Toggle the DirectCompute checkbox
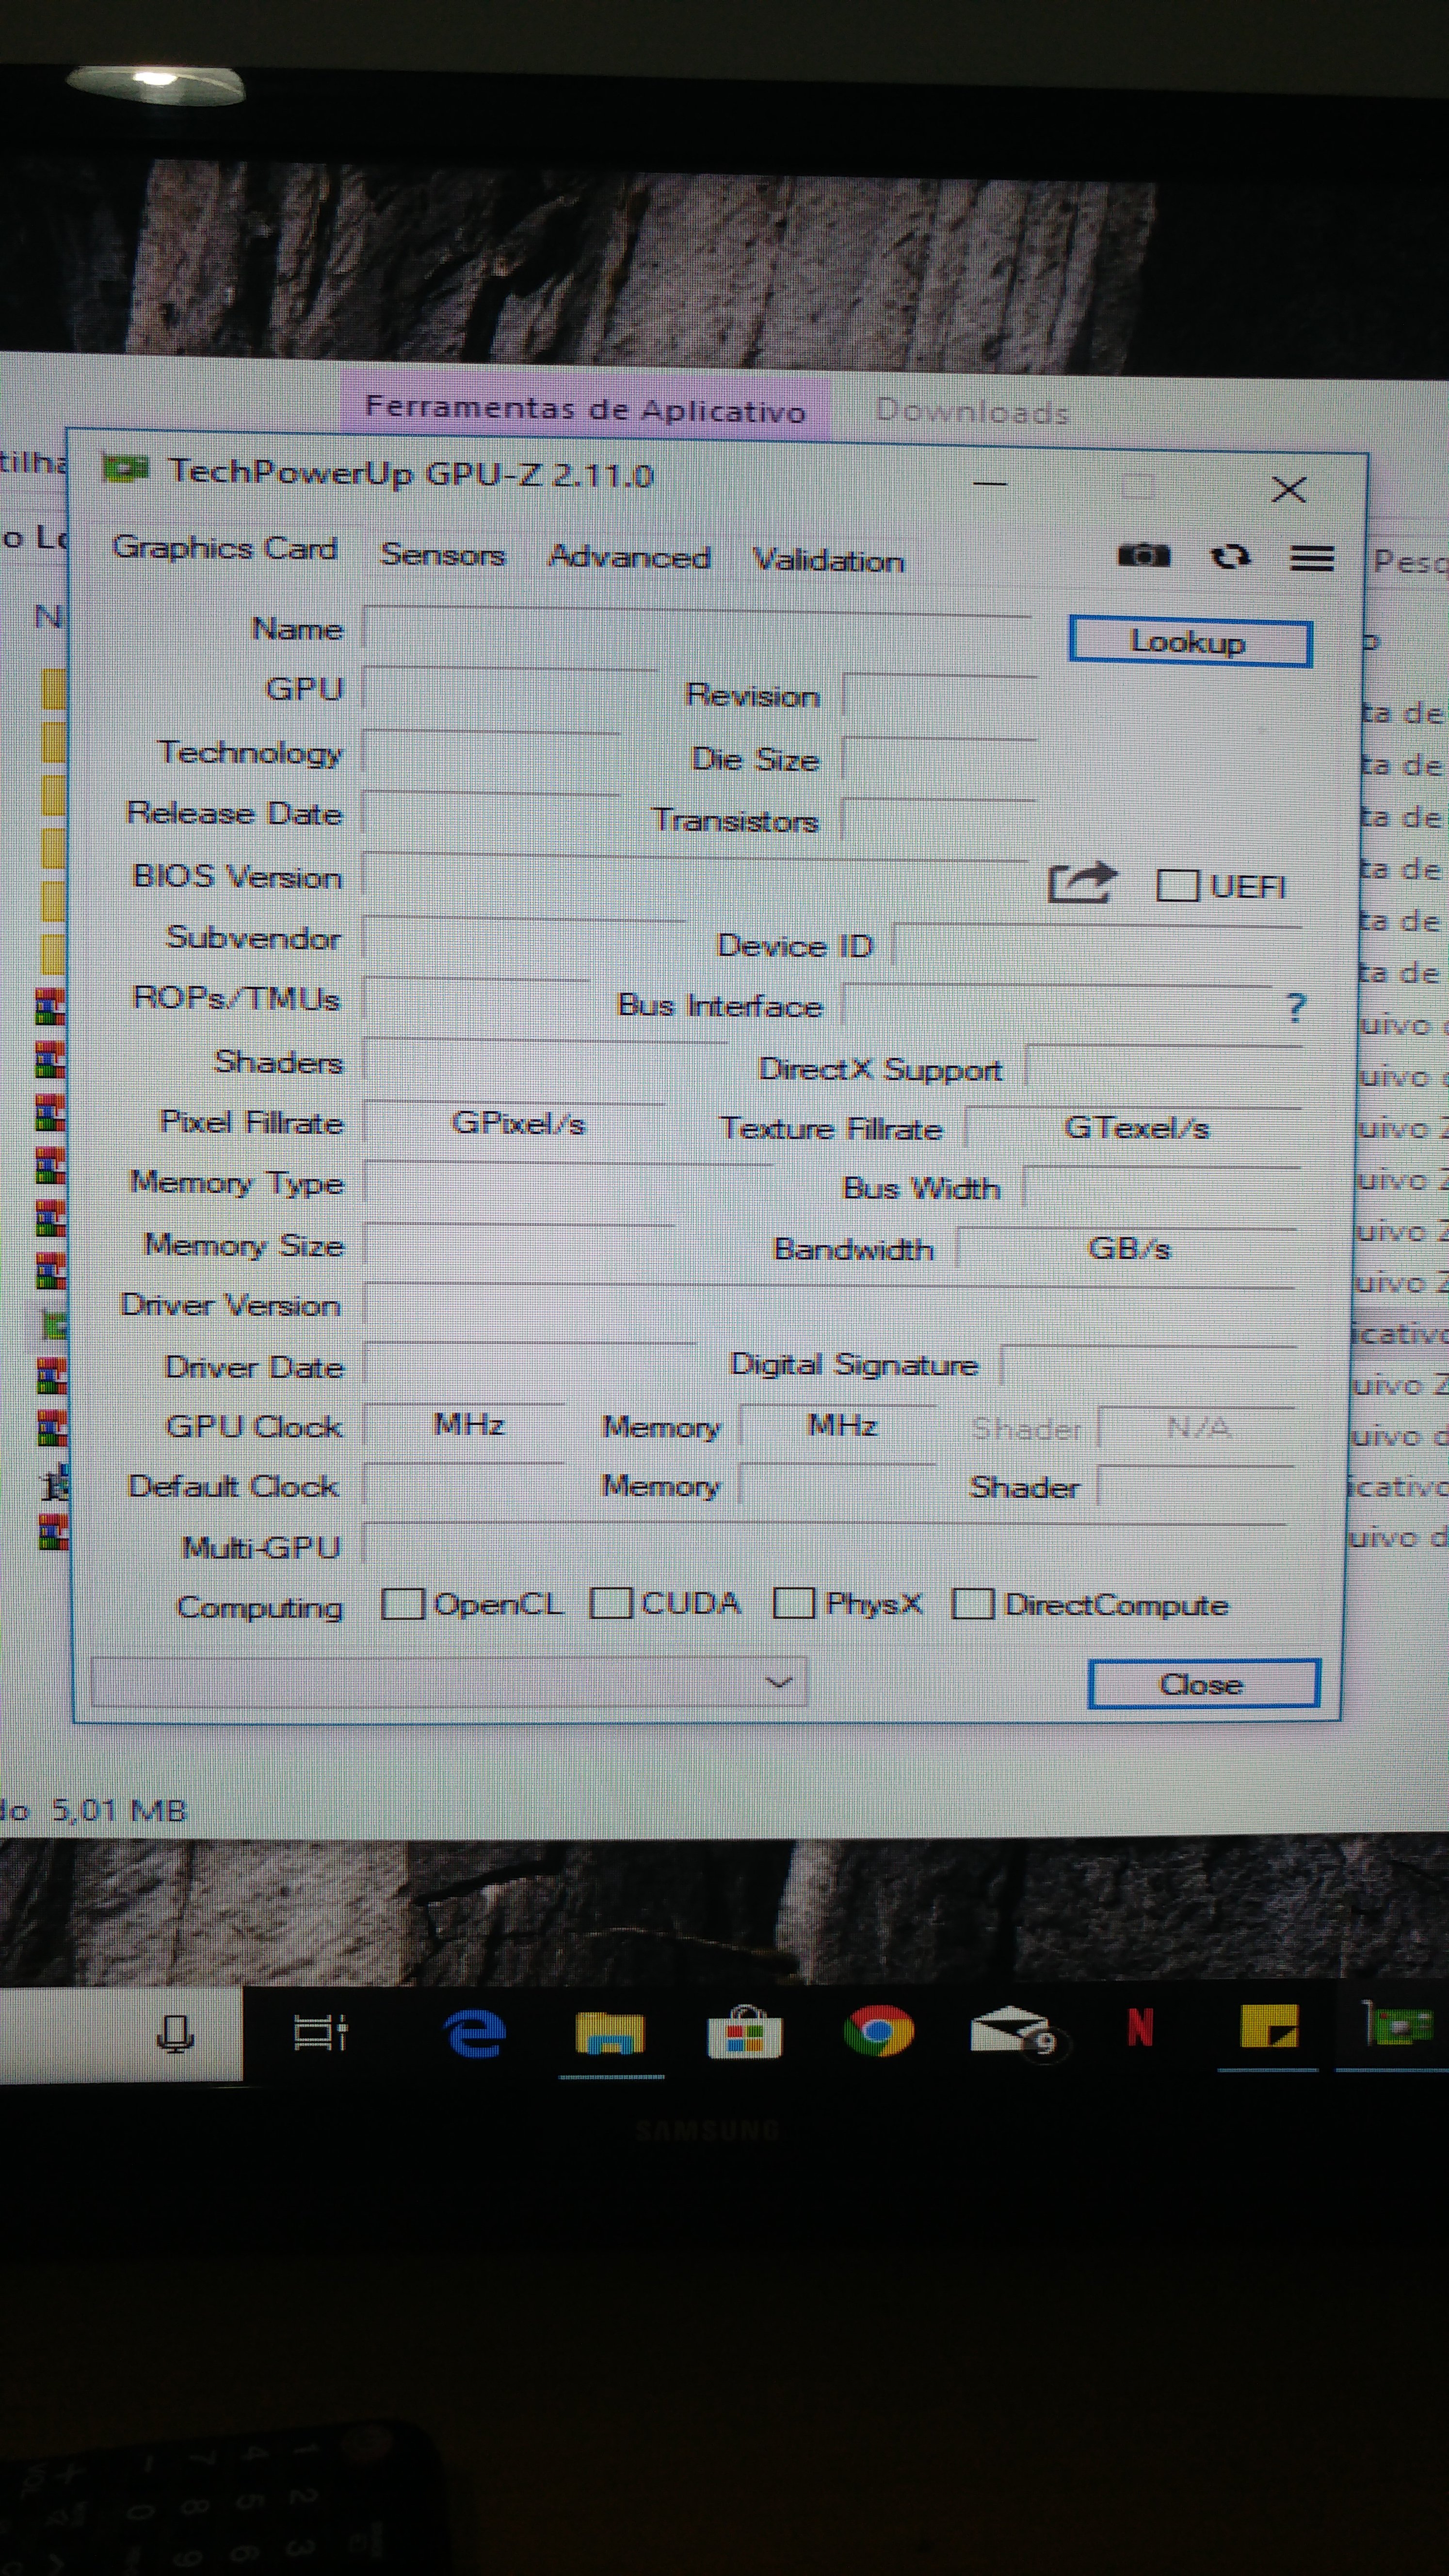 972,1604
